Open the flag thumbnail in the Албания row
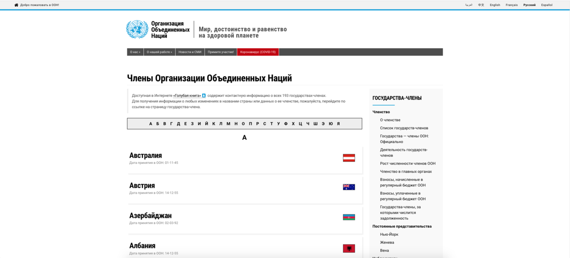Viewport: 570px width, 258px height. [x=349, y=248]
